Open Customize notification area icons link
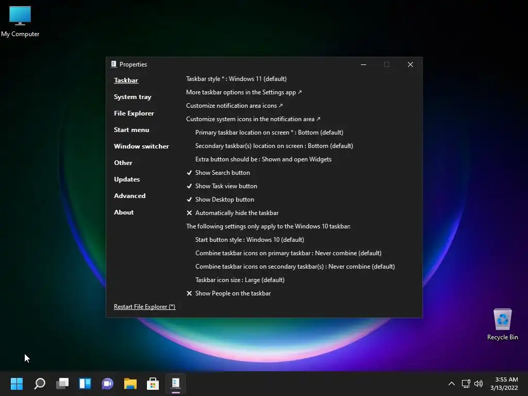The height and width of the screenshot is (396, 528). coord(235,106)
